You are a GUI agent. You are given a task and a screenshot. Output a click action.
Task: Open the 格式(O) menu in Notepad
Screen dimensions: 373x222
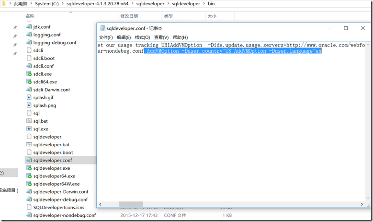(142, 37)
